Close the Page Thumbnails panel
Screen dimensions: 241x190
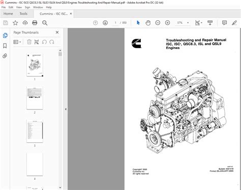[x=57, y=32]
